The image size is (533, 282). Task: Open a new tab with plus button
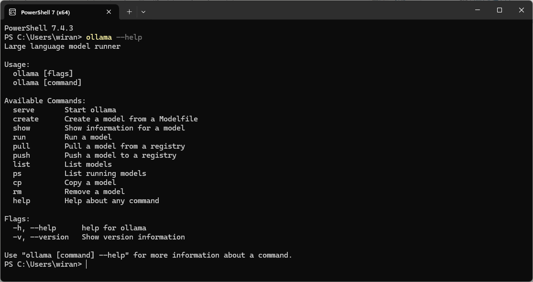129,12
